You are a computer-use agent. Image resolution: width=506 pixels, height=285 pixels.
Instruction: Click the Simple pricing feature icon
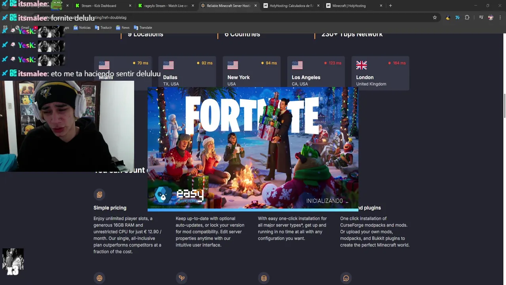click(99, 194)
